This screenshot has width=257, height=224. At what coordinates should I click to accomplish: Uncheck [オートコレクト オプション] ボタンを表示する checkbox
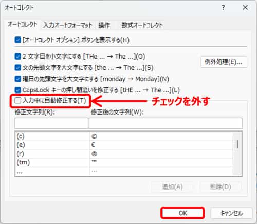click(x=18, y=40)
